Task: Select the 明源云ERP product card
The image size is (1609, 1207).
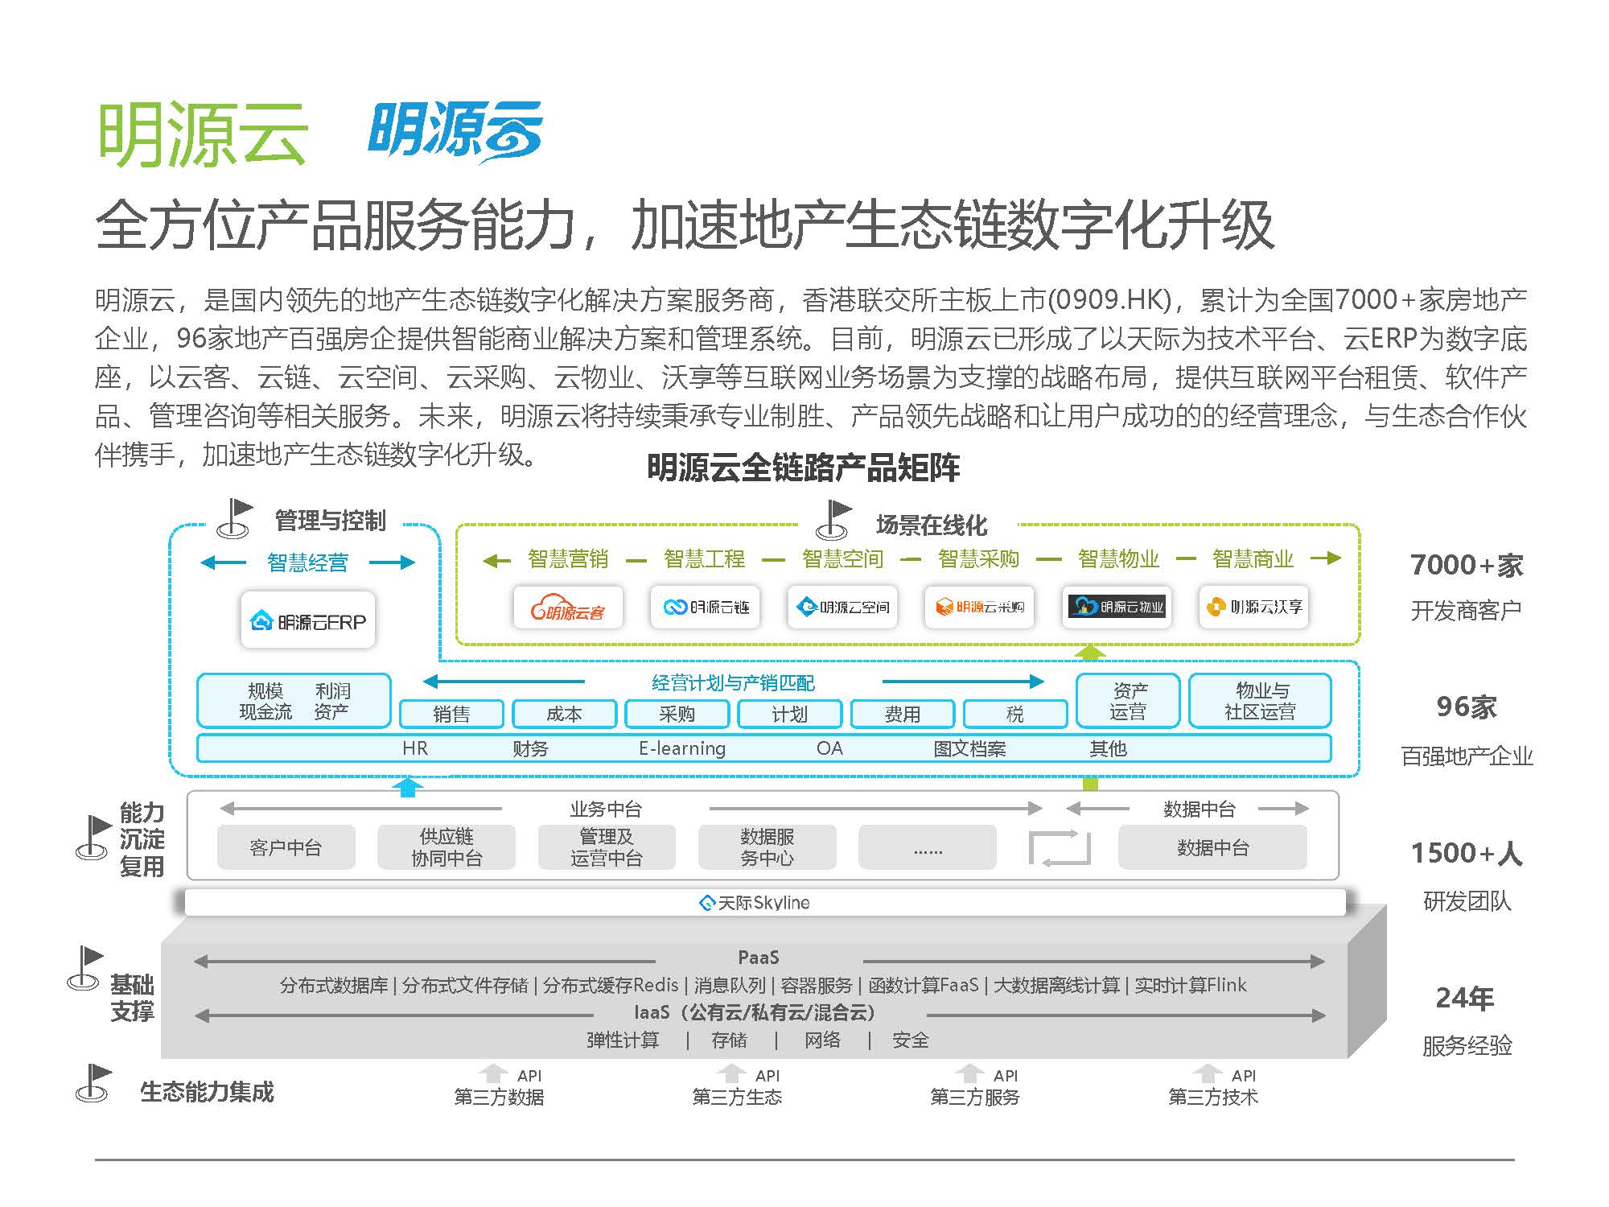Action: pos(308,621)
